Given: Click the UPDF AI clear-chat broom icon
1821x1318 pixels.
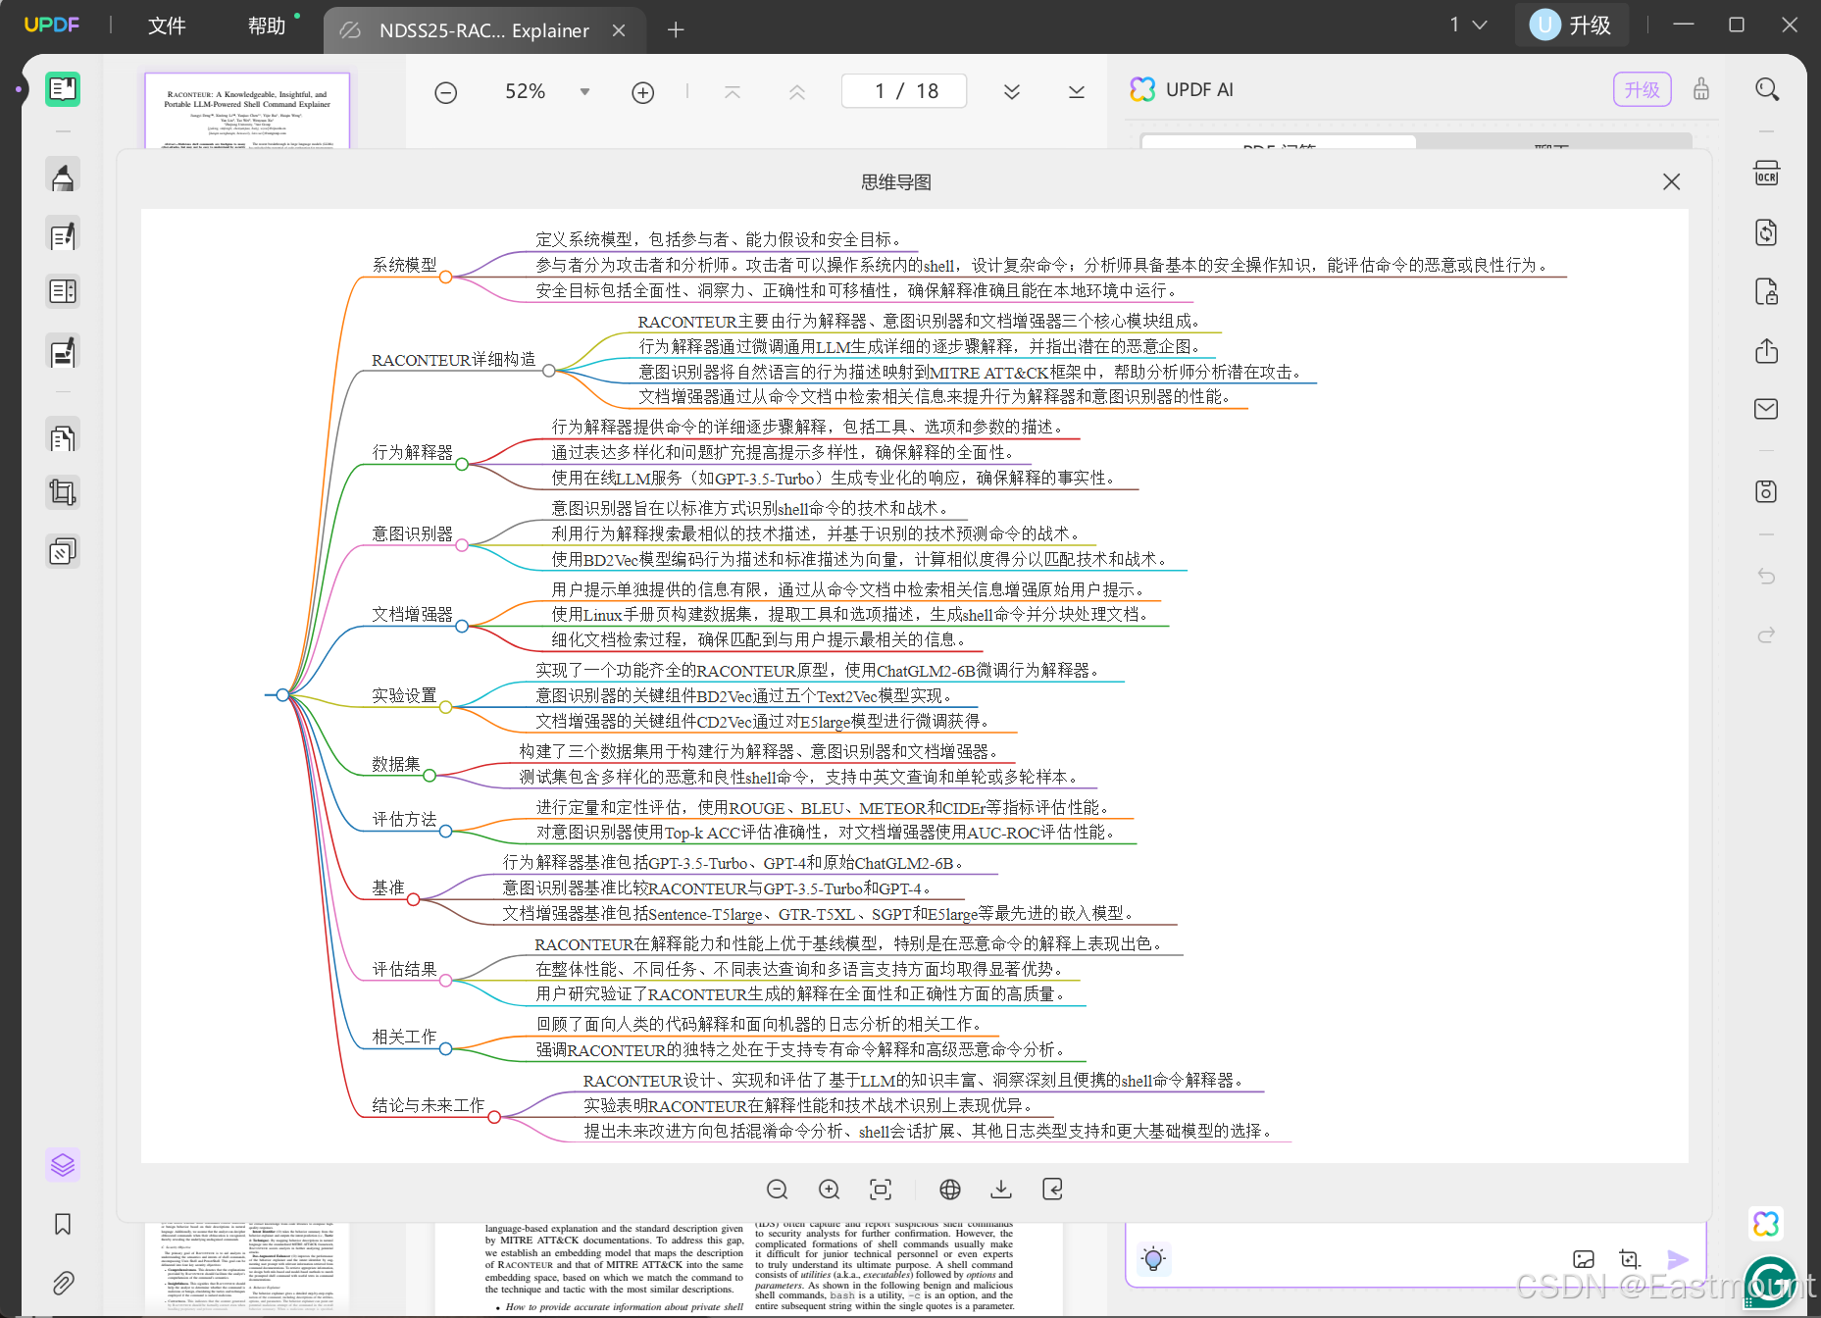Looking at the screenshot, I should 1701,90.
